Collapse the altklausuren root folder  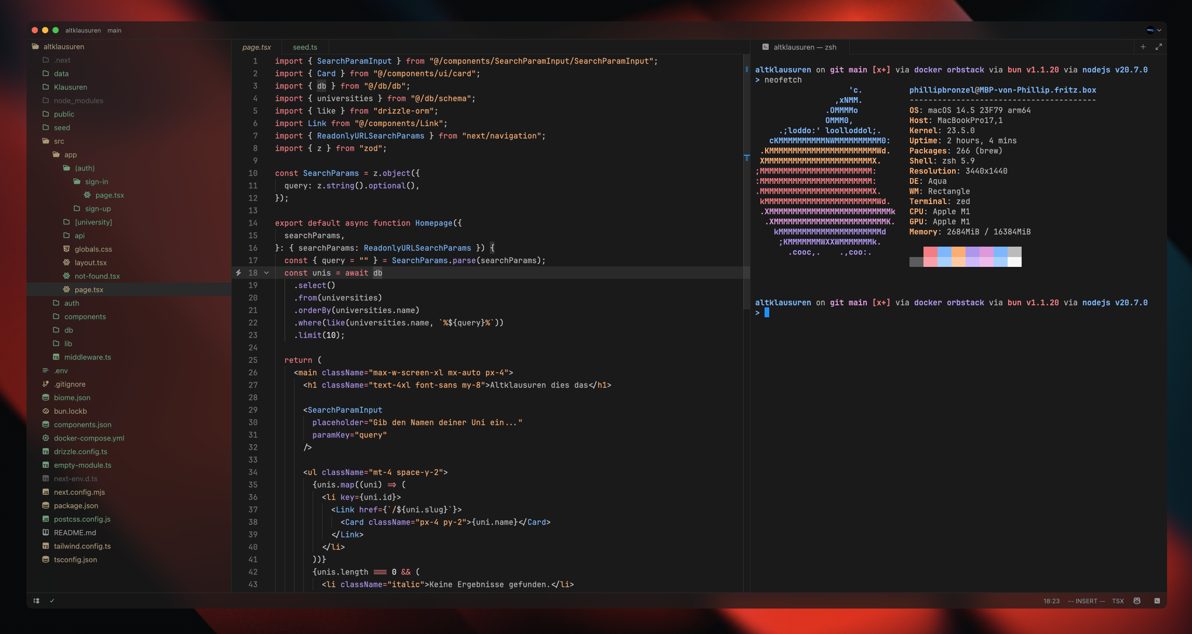(129, 46)
